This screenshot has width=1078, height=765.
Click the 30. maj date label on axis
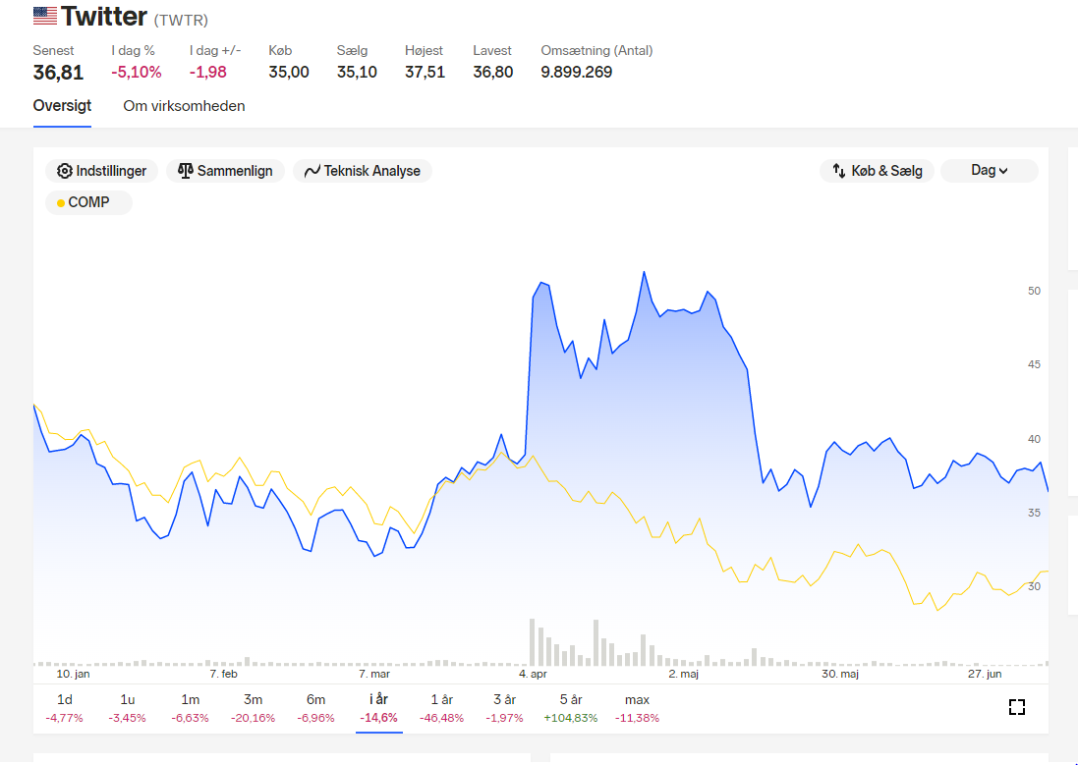(840, 675)
